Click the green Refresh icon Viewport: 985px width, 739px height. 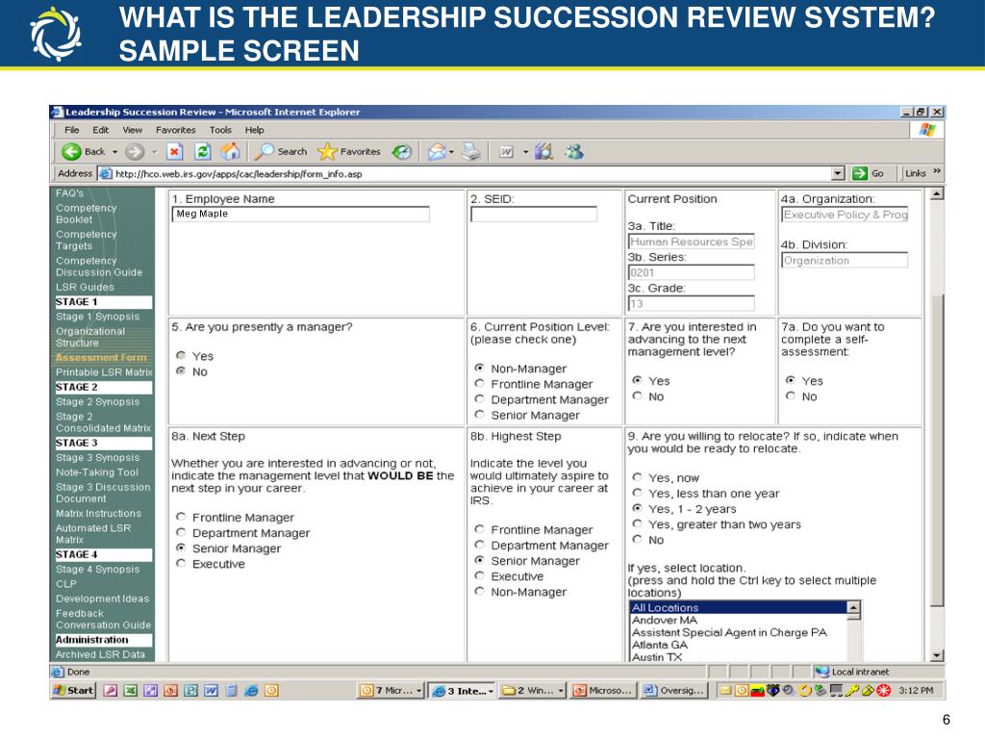202,151
